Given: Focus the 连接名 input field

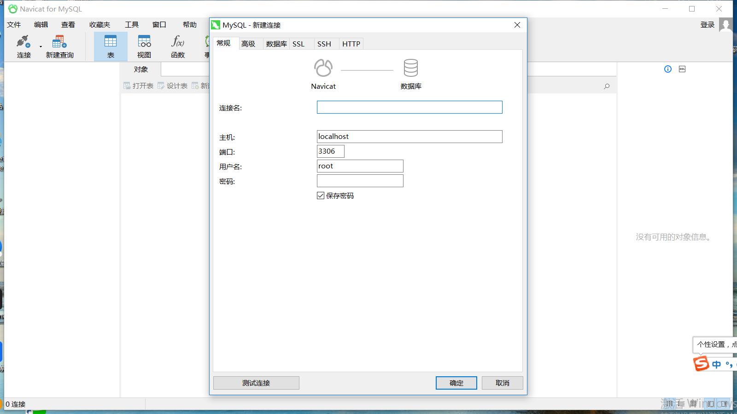Looking at the screenshot, I should [x=409, y=107].
